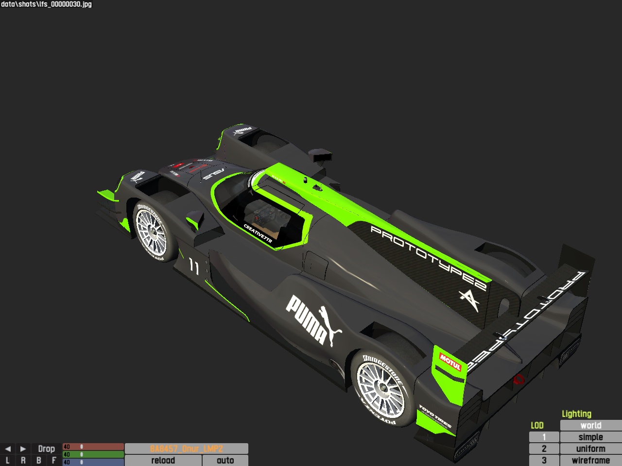Set lighting mode to uniform
Screen dimensions: 622x466
point(591,449)
